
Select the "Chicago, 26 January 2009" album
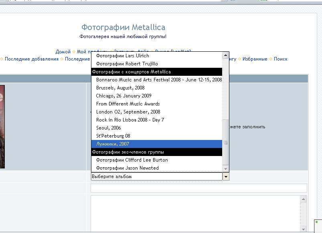(x=123, y=96)
